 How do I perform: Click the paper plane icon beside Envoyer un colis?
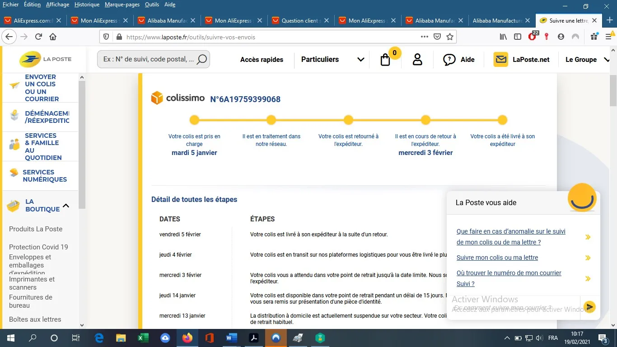point(15,85)
